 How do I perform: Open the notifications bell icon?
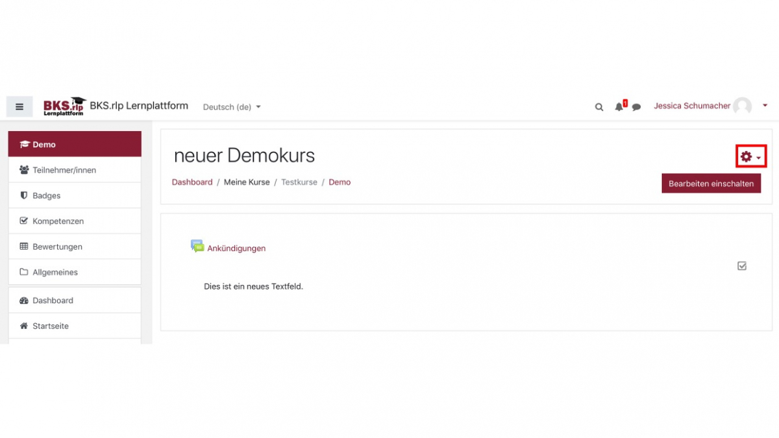[619, 106]
